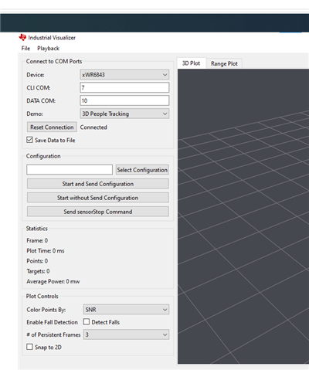Open the # of Persistent Frames dropdown
Screen dimensions: 309x370
pyautogui.click(x=126, y=334)
